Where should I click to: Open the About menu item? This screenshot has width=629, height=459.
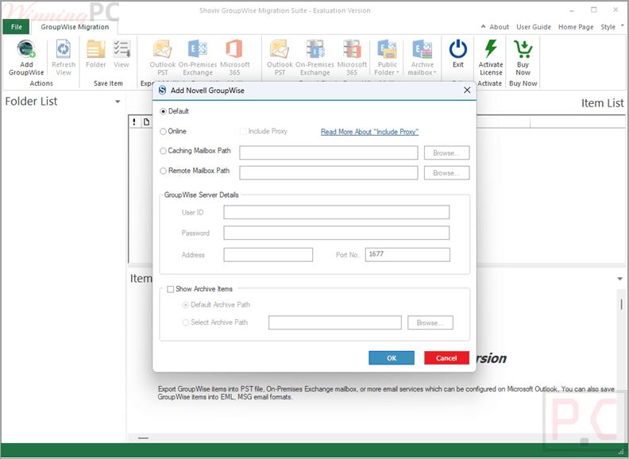click(x=499, y=27)
